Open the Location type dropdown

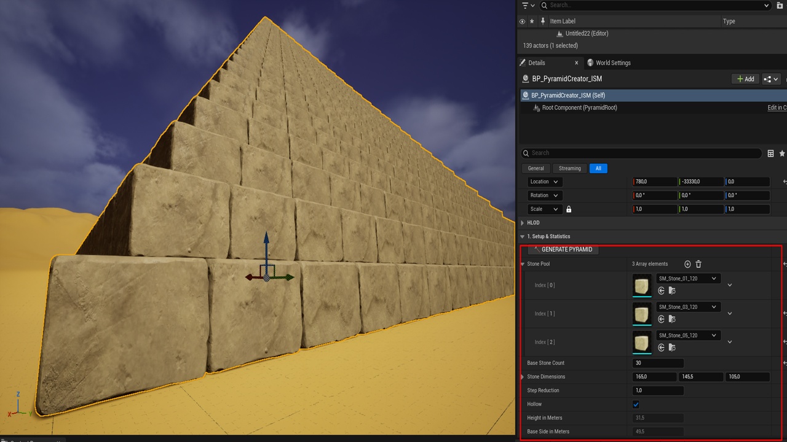click(x=545, y=182)
